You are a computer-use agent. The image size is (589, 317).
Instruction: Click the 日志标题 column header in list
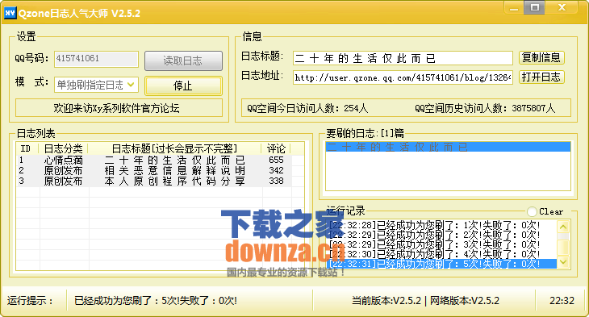[174, 148]
